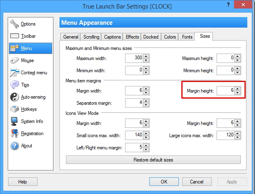This screenshot has width=255, height=194.
Task: Increase Left/Right menu margin up arrow
Action: pyautogui.click(x=146, y=146)
